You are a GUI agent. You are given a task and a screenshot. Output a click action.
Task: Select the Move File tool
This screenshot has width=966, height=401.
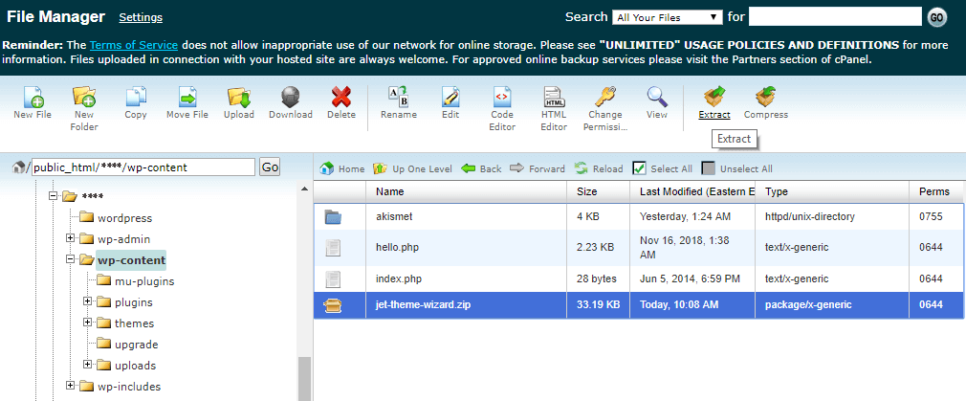(x=187, y=98)
